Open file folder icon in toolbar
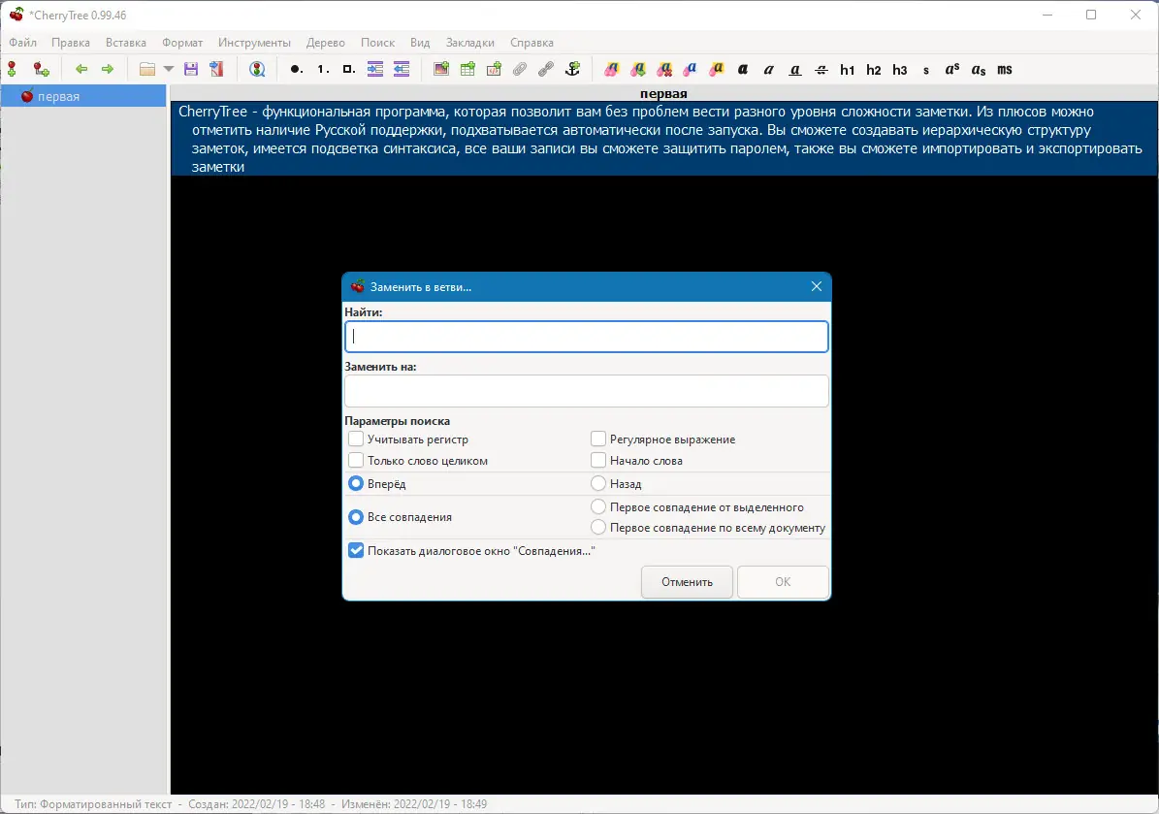 [147, 70]
